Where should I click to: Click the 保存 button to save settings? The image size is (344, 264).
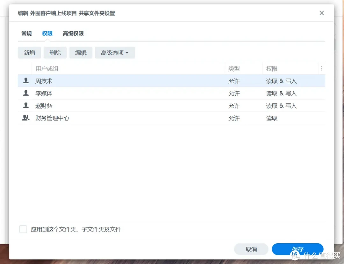coord(297,249)
